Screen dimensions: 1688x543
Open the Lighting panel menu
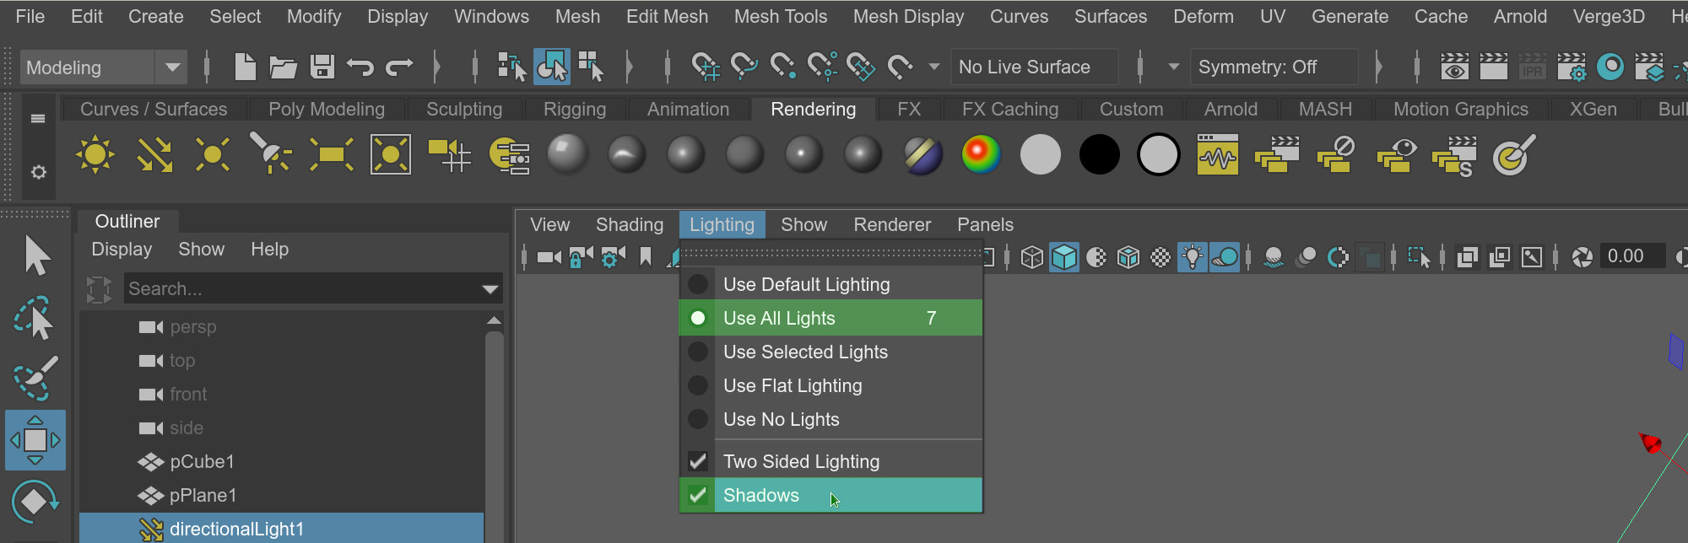pyautogui.click(x=722, y=224)
